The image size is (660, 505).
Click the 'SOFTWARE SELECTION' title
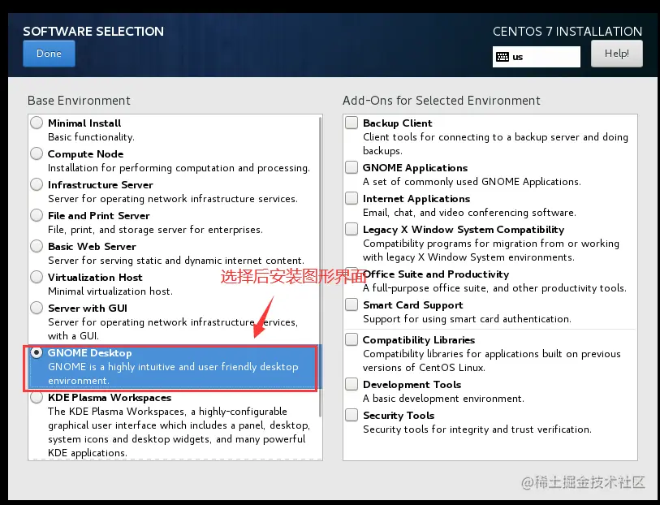coord(93,31)
